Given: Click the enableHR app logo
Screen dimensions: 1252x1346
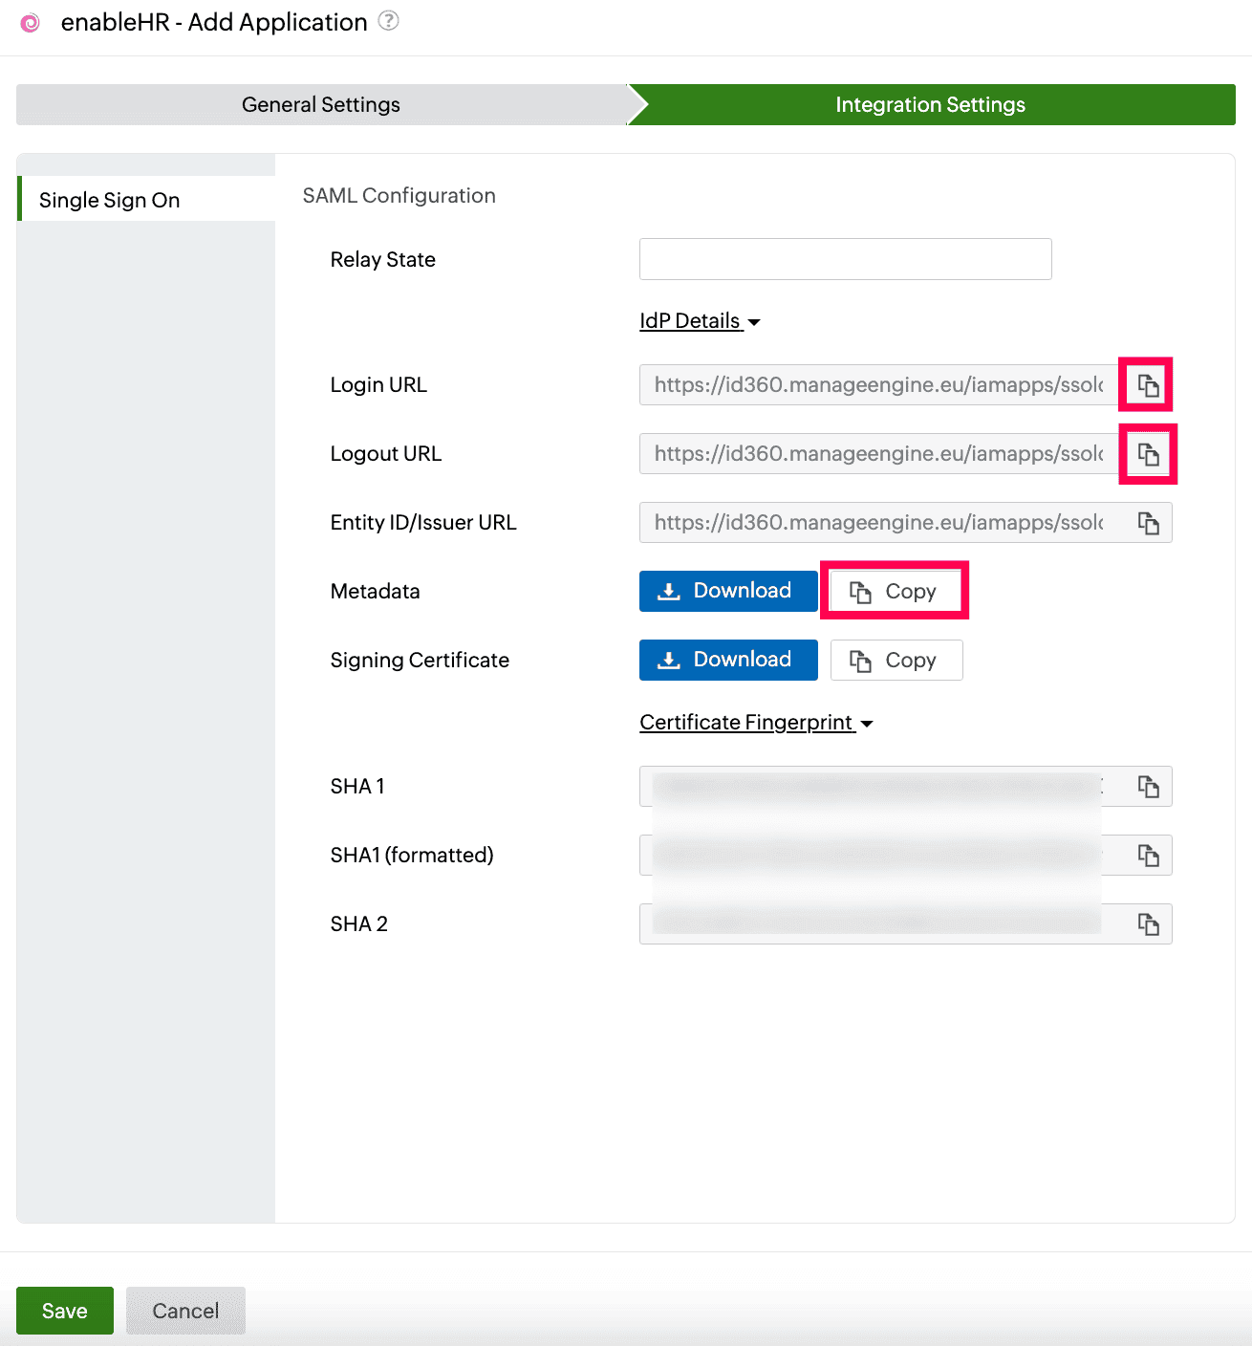Looking at the screenshot, I should [x=31, y=23].
